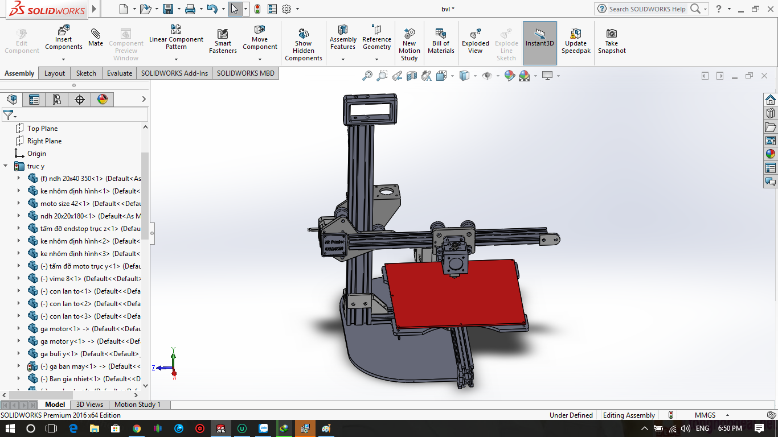Toggle Instant3D off
The image size is (778, 437).
[x=540, y=43]
